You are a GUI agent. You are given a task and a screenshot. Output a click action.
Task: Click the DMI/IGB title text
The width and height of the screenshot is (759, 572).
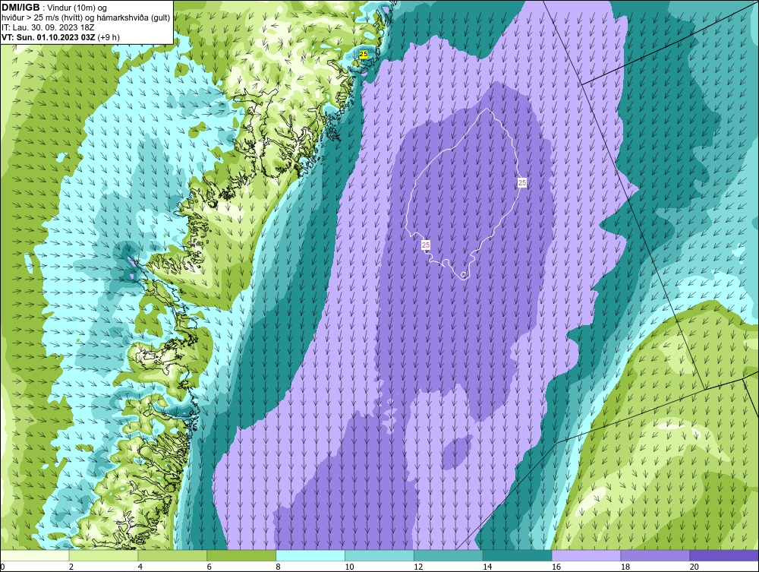(20, 8)
